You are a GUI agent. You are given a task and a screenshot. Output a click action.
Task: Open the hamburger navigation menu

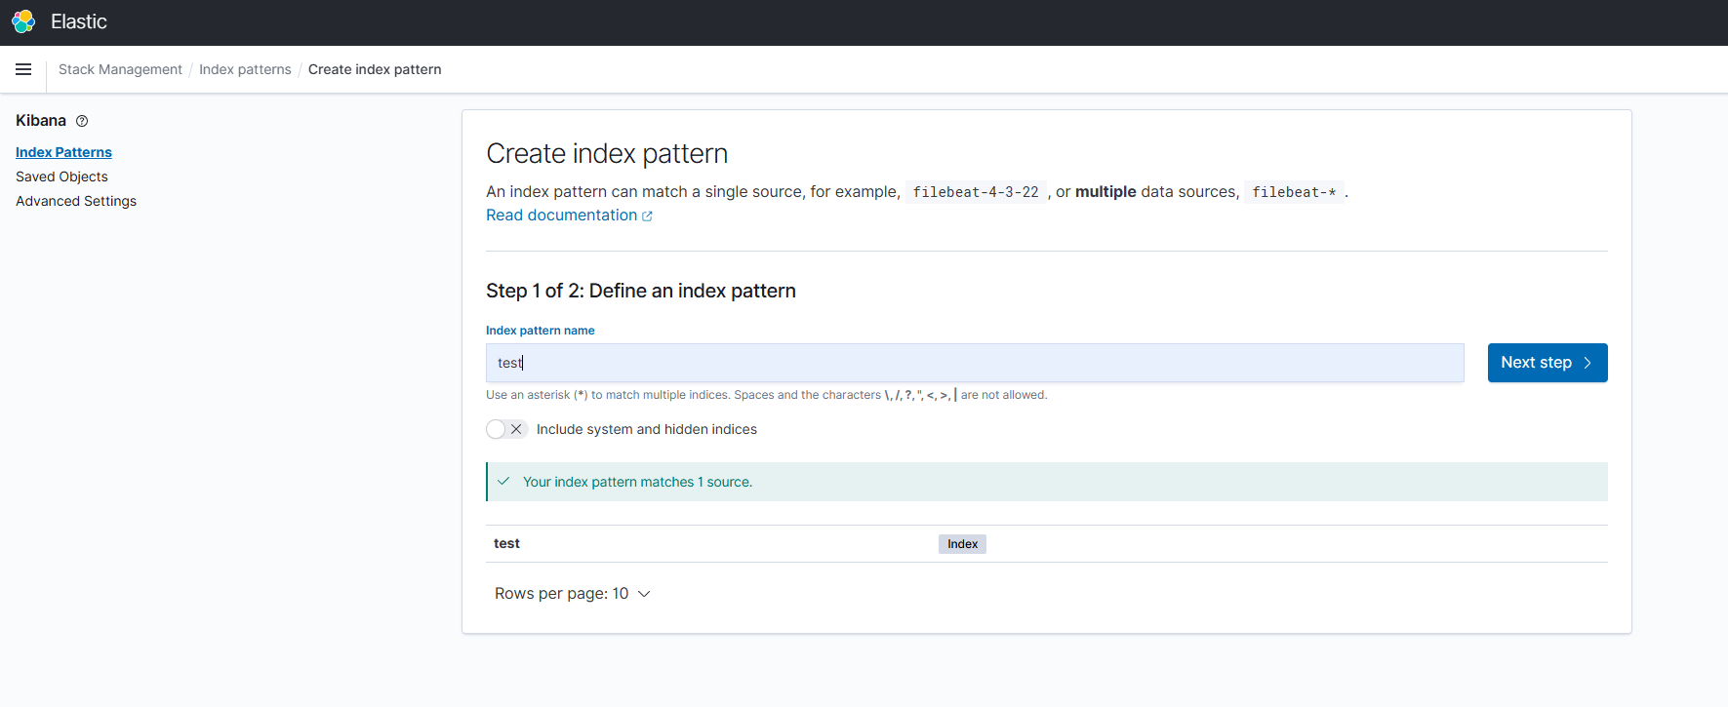23,69
